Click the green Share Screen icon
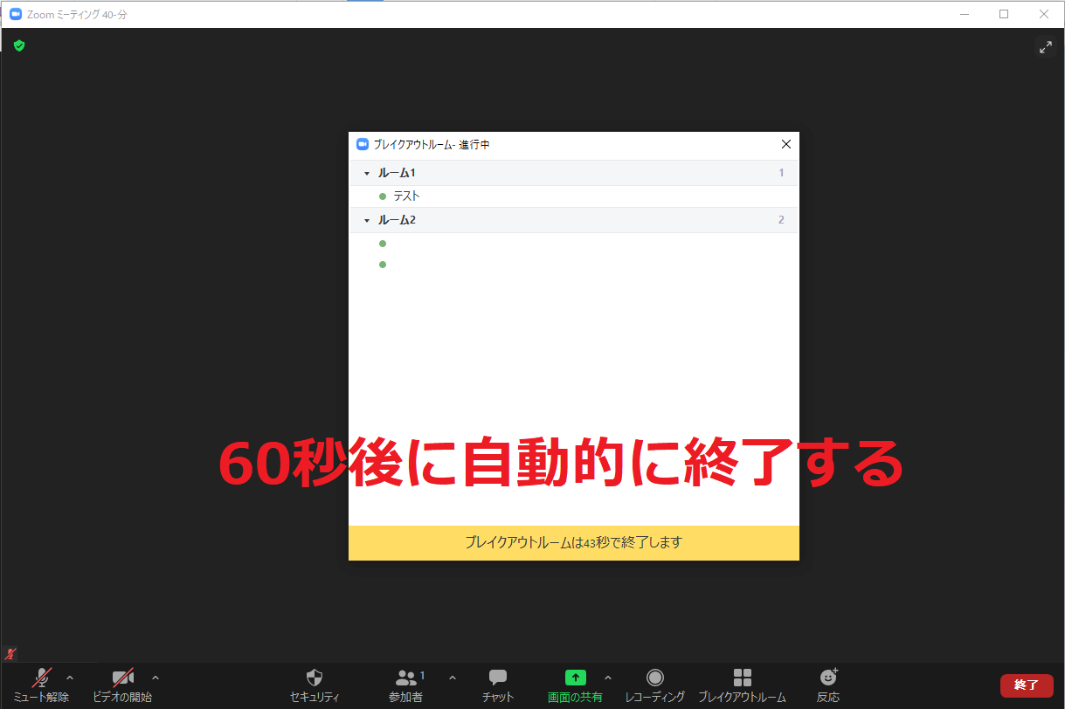The height and width of the screenshot is (709, 1065). (x=575, y=678)
